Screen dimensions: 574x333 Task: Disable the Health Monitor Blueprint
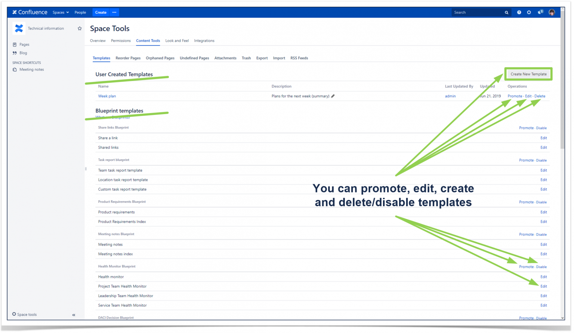point(542,267)
